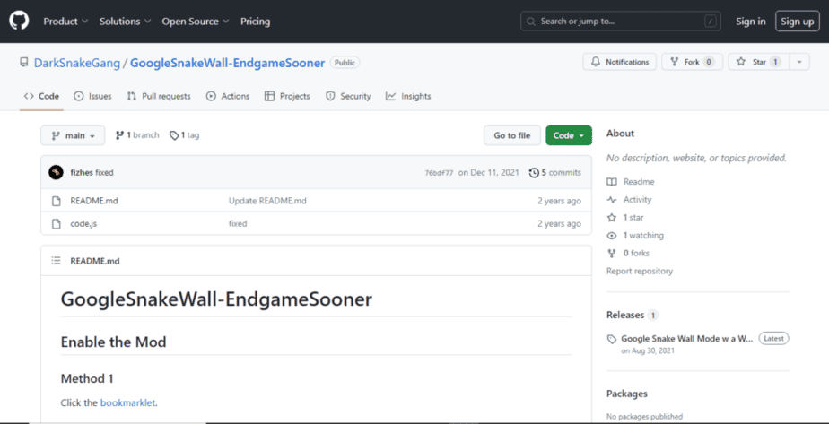Open the Open Source menu

click(x=196, y=22)
